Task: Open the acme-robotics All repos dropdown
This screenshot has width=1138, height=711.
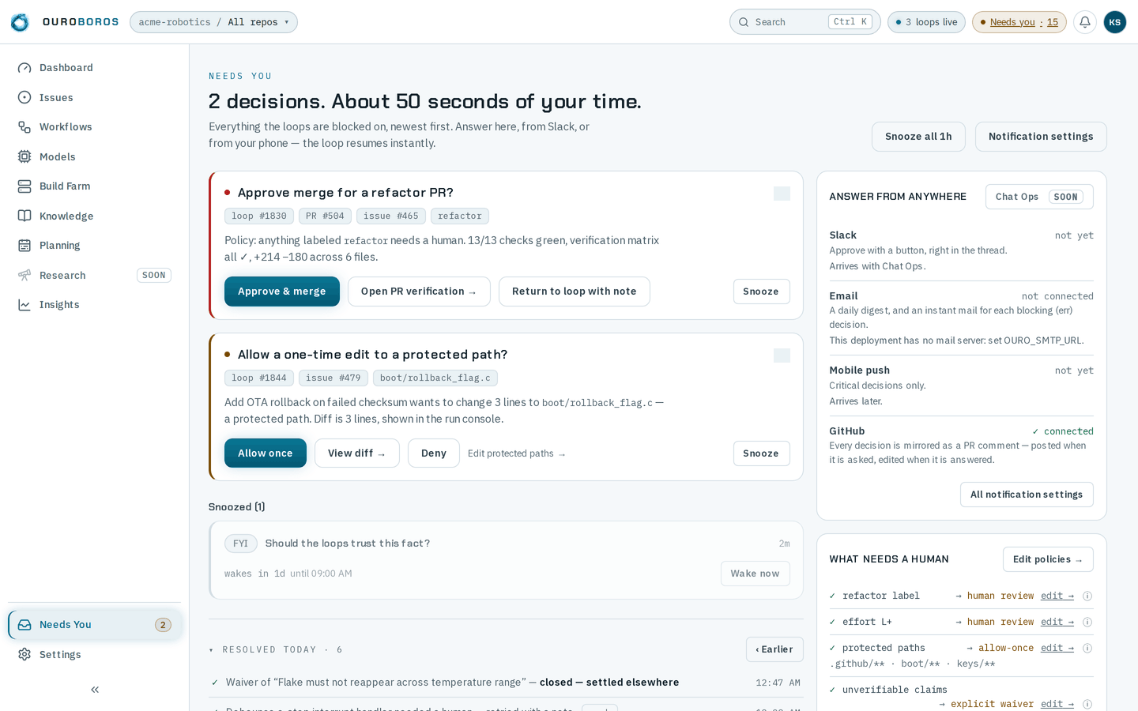Action: point(213,22)
